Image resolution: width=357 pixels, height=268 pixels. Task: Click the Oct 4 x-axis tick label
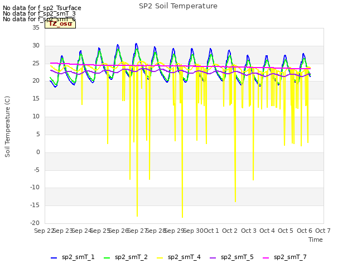tap(267, 231)
